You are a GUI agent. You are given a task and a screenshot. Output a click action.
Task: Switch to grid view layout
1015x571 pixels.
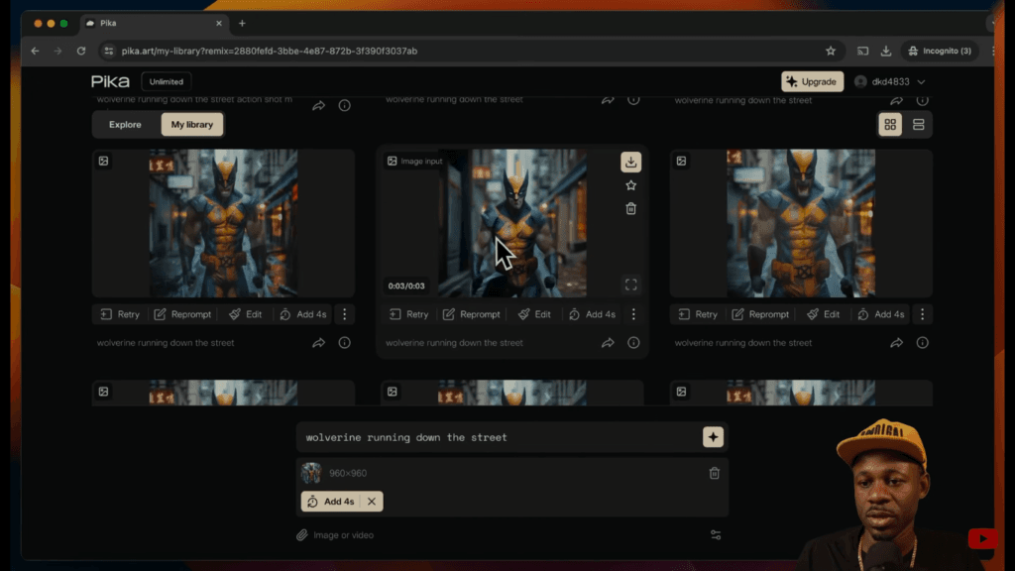point(890,124)
